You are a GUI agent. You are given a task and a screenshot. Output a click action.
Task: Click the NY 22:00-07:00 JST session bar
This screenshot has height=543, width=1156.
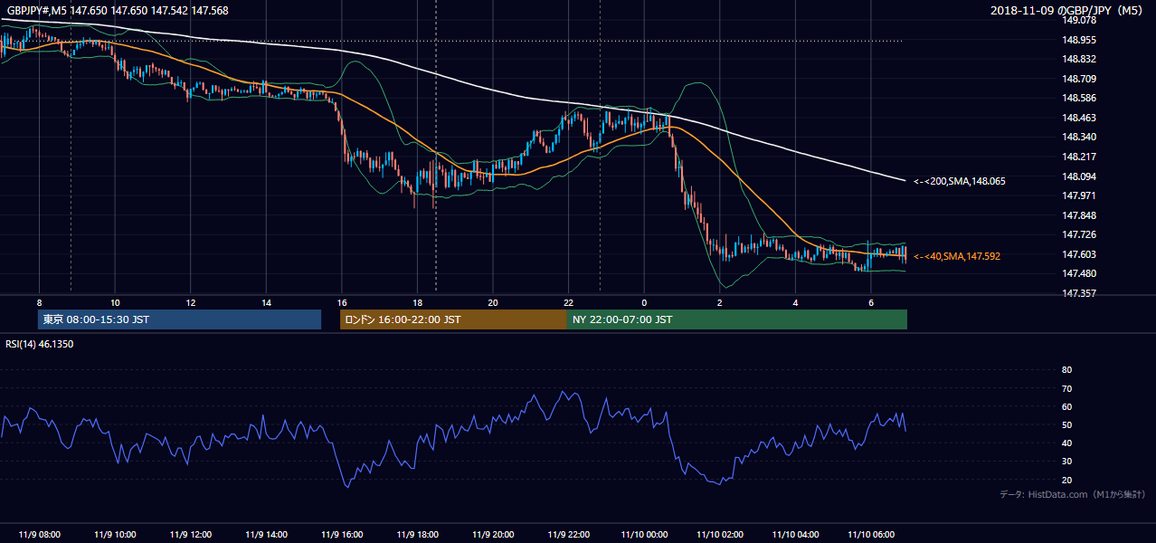(x=737, y=319)
